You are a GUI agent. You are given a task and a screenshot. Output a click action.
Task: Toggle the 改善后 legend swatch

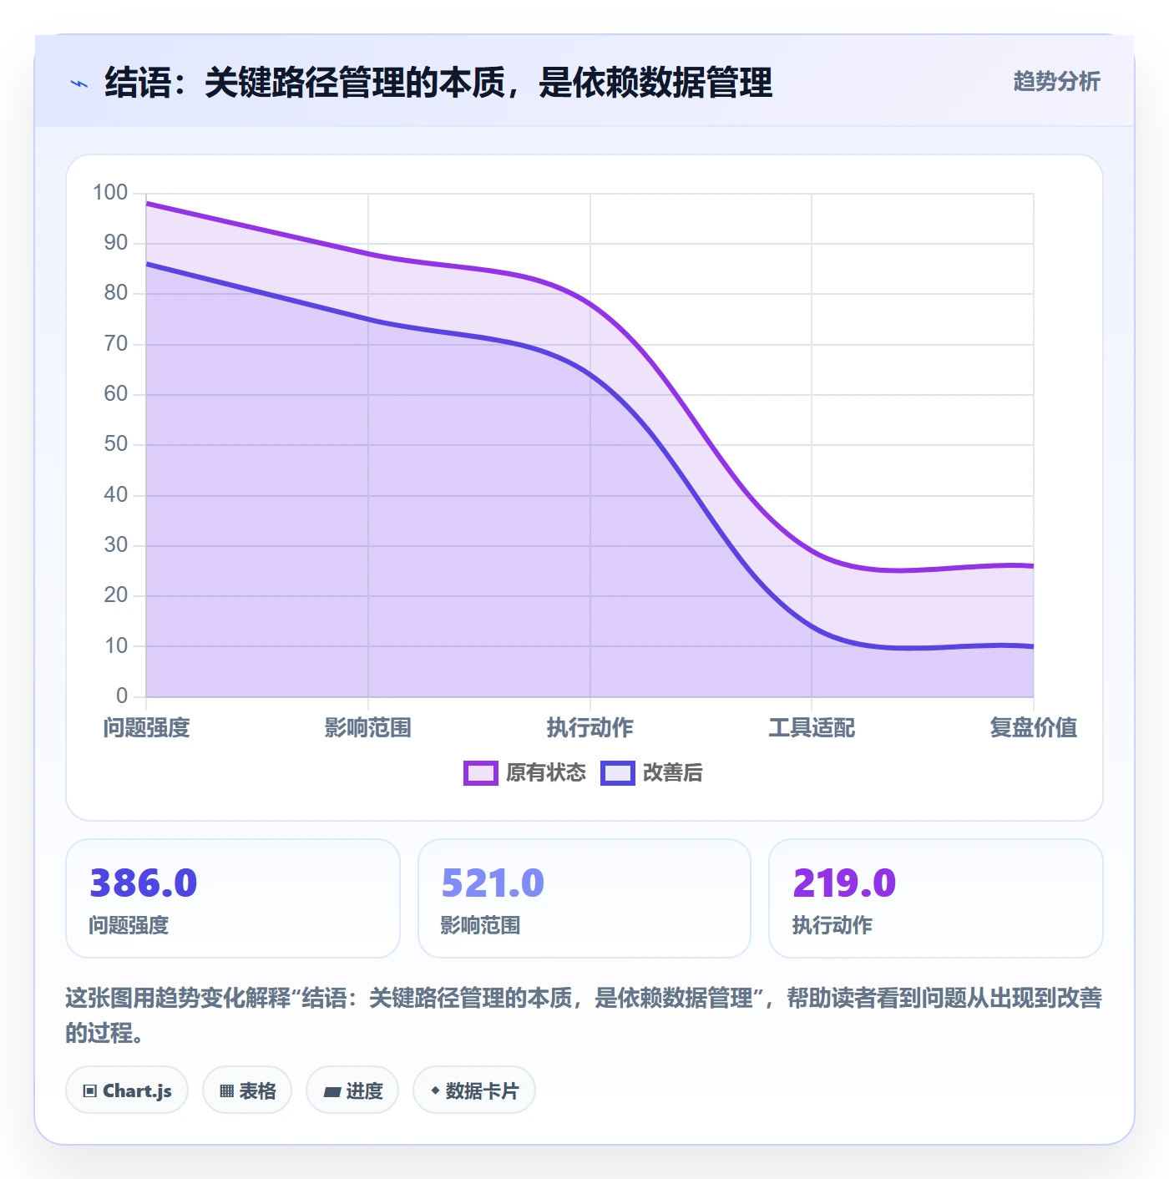[x=617, y=773]
